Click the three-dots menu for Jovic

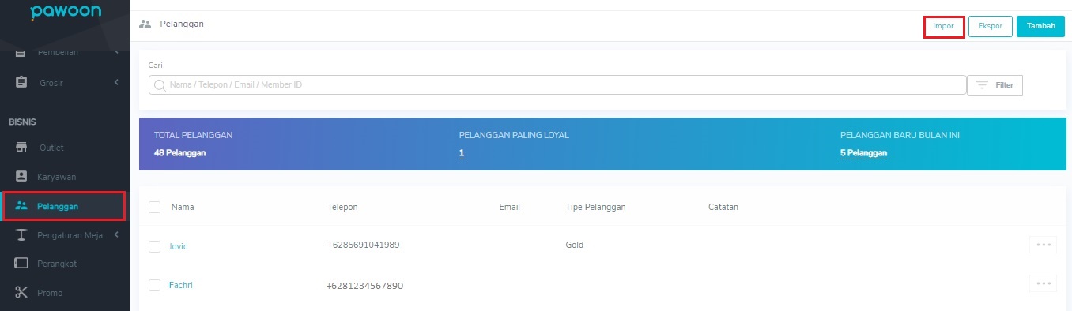(1043, 245)
